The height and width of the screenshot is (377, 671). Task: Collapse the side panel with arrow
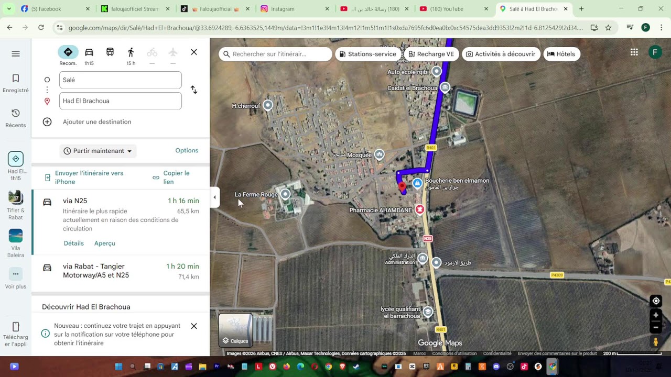214,197
